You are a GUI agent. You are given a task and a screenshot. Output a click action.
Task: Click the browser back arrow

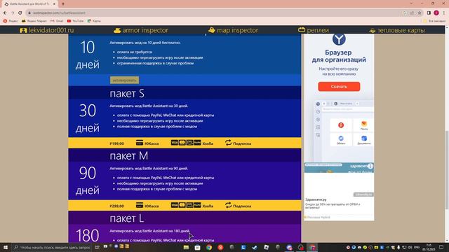click(x=5, y=13)
